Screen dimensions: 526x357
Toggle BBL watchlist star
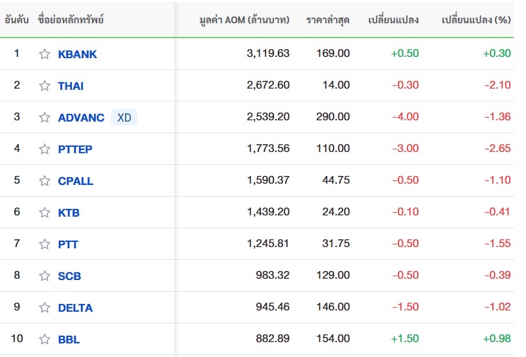[44, 340]
